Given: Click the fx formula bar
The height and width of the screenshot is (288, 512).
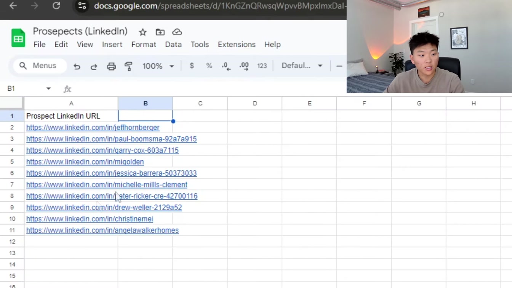Looking at the screenshot, I should [210, 89].
